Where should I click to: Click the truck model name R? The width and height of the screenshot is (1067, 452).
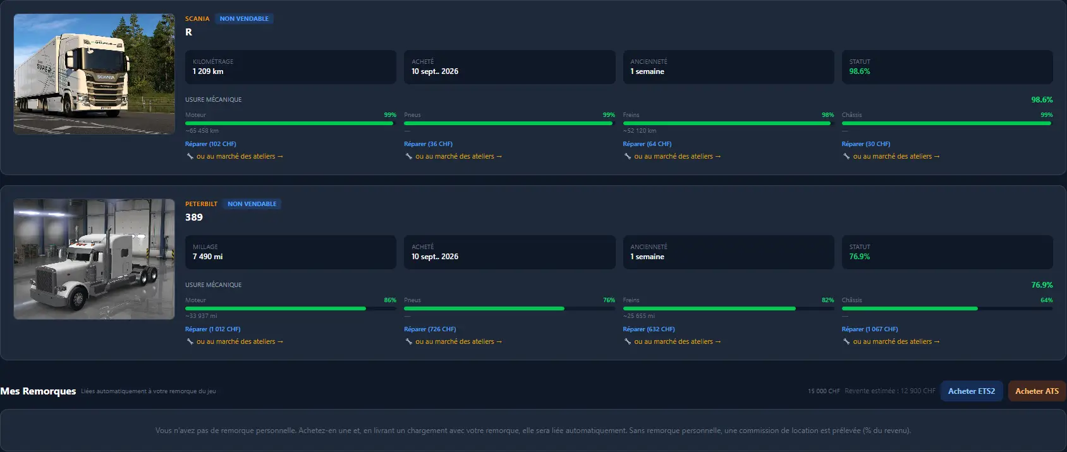pyautogui.click(x=188, y=32)
